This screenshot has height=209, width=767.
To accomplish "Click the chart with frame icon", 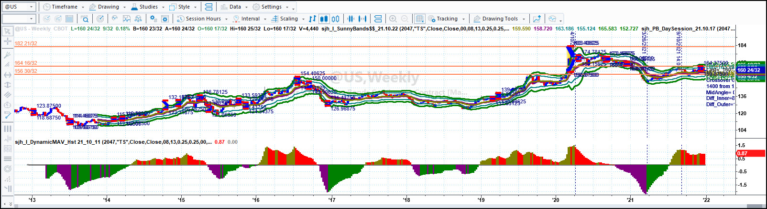I will [127, 19].
